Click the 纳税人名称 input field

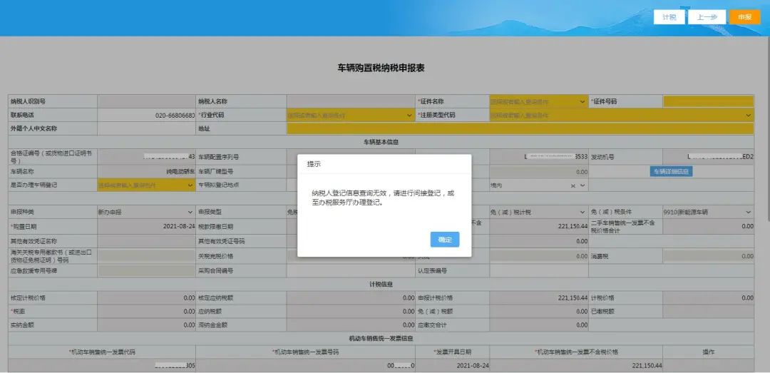[351, 102]
